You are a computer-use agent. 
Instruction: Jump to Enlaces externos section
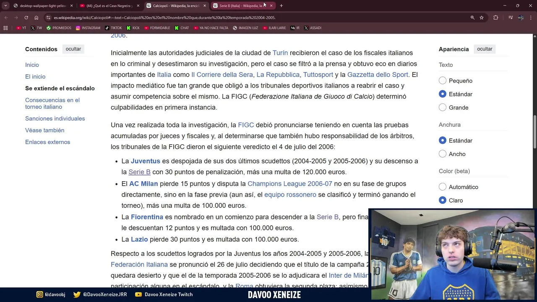pyautogui.click(x=47, y=142)
